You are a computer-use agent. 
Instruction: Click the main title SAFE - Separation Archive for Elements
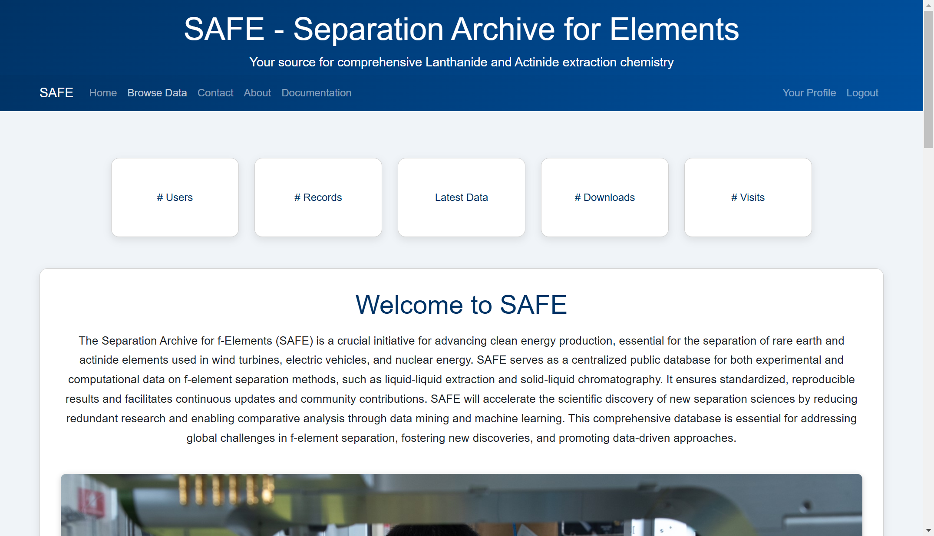[x=461, y=29]
